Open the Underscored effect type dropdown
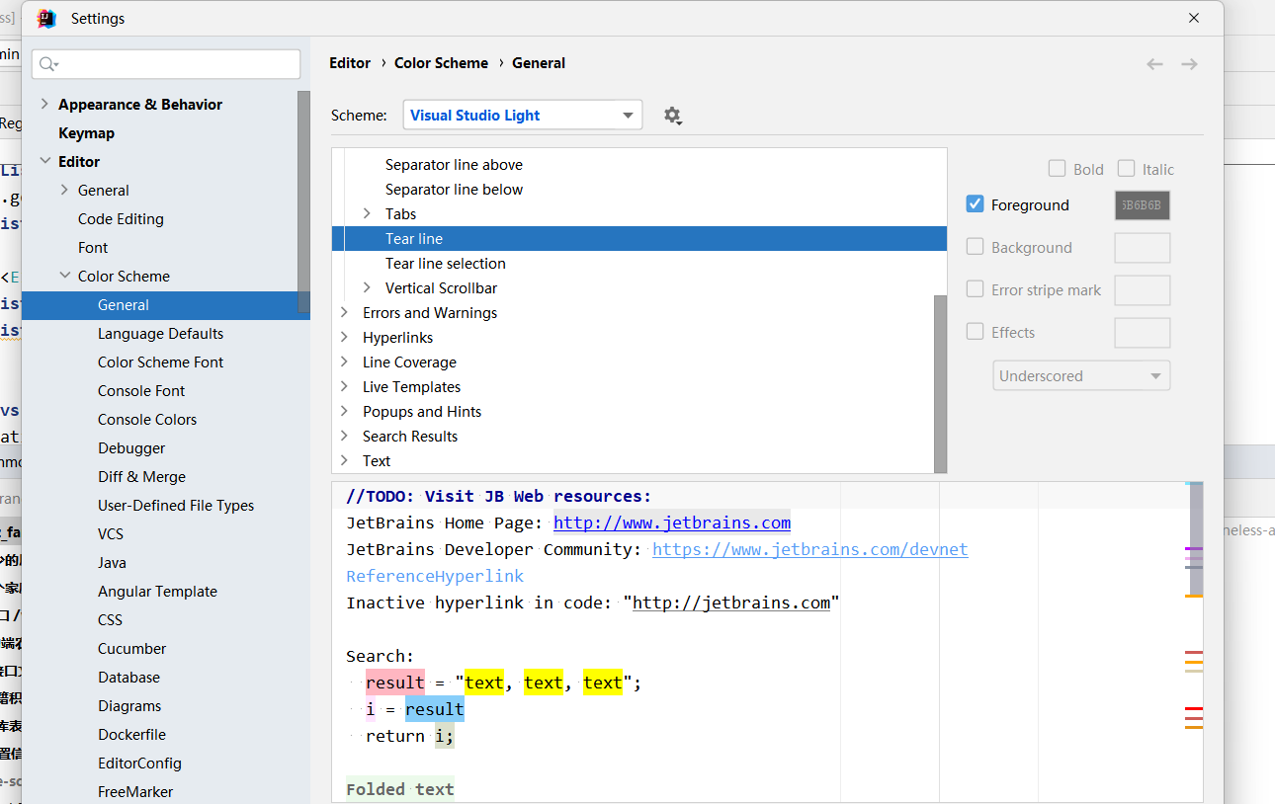The height and width of the screenshot is (804, 1275). (x=1081, y=375)
